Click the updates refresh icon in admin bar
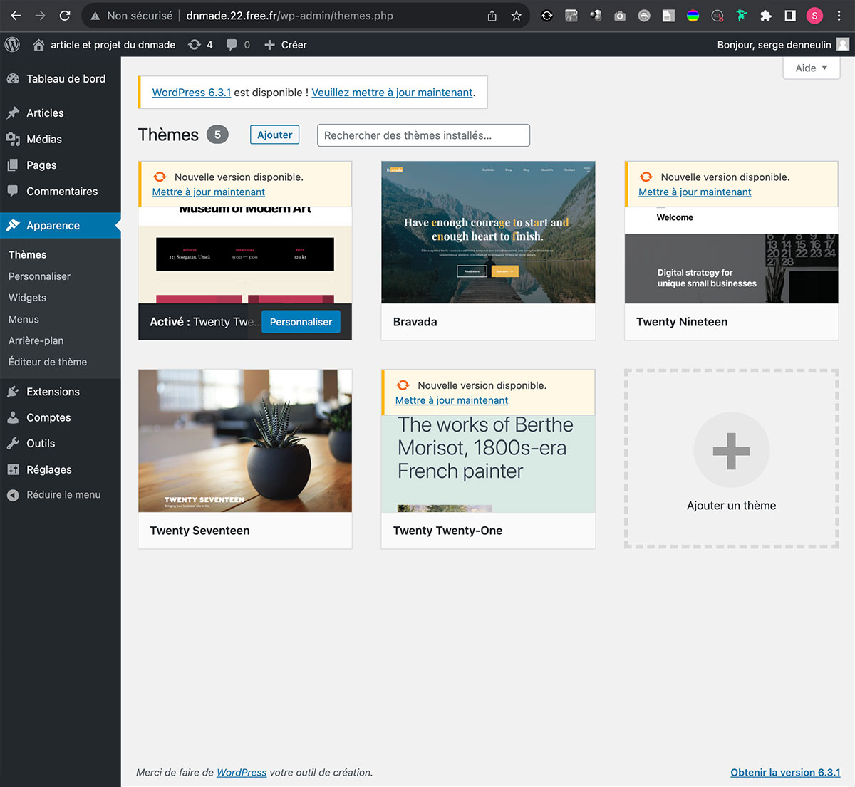 (x=195, y=44)
